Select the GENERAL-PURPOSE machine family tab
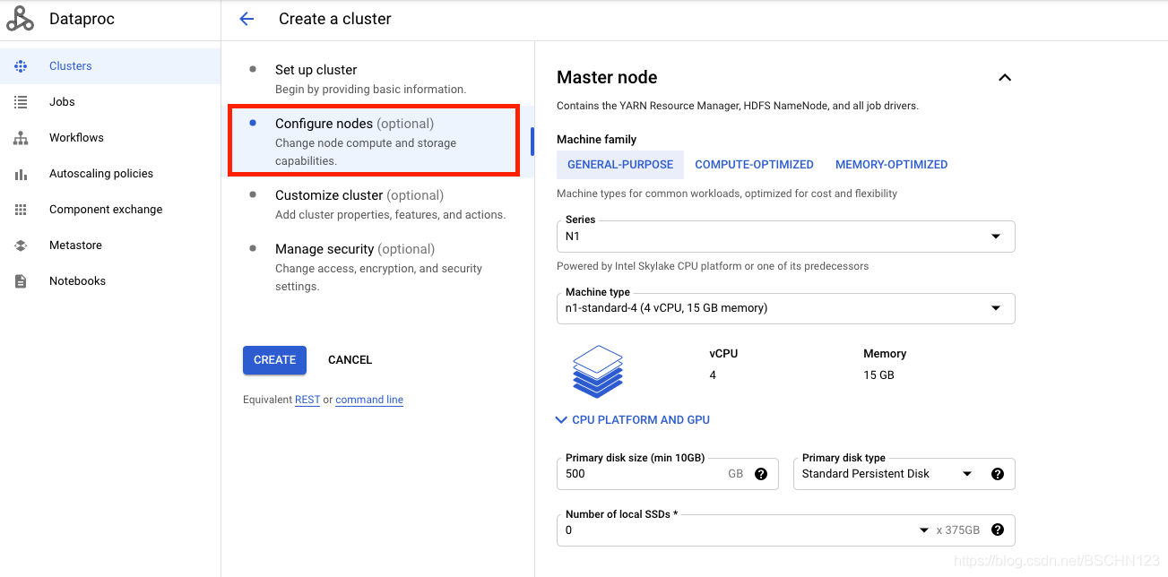 (620, 165)
